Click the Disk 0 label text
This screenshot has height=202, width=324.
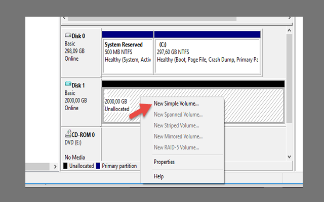pyautogui.click(x=78, y=36)
